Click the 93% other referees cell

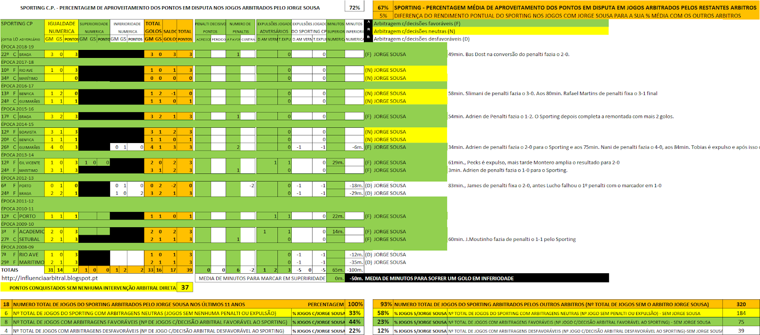(x=383, y=304)
